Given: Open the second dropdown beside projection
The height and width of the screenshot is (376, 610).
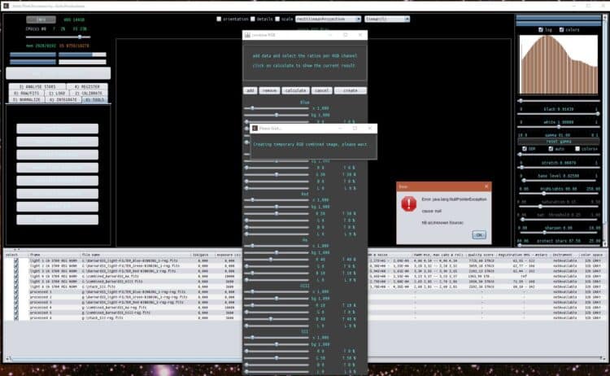Looking at the screenshot, I should click(x=386, y=19).
